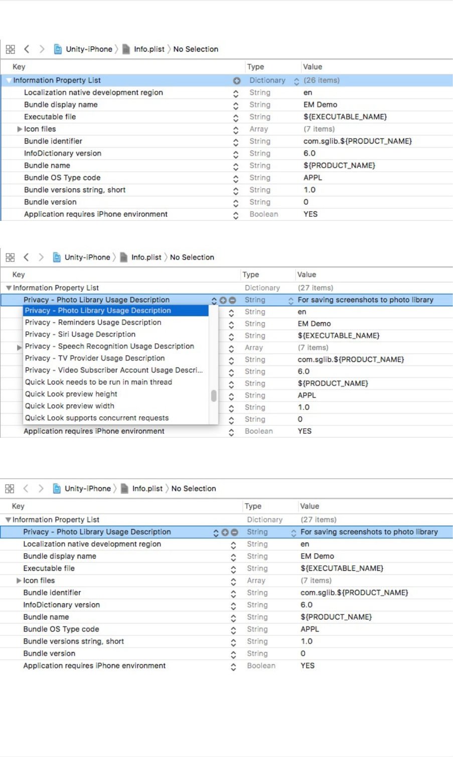Click Value column header in top screenshot

(x=313, y=67)
